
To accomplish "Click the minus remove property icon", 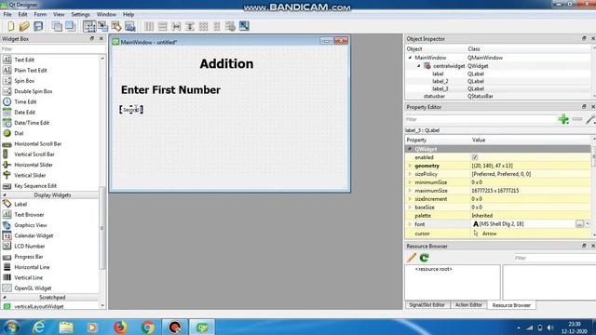I will [x=577, y=119].
